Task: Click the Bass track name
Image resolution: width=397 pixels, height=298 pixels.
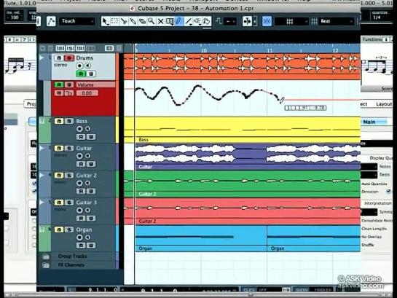Action: (x=82, y=121)
